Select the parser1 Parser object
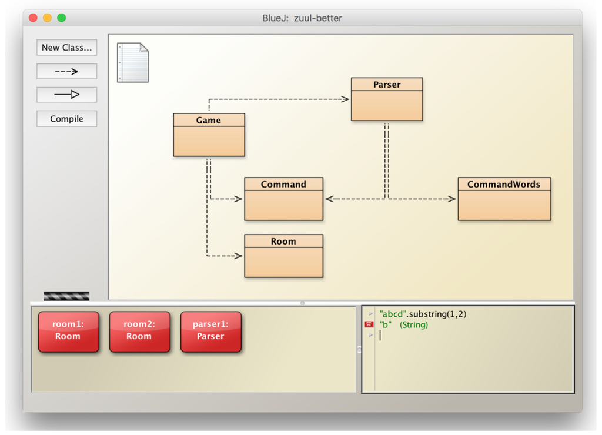The width and height of the screenshot is (602, 435). (210, 332)
